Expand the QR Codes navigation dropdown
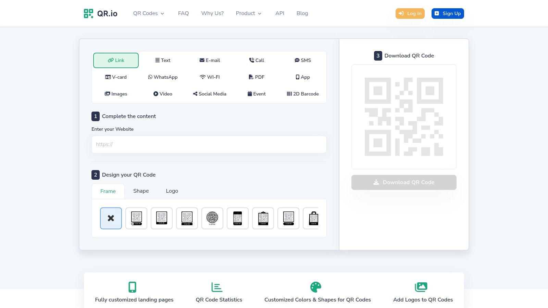The height and width of the screenshot is (308, 548). [149, 13]
